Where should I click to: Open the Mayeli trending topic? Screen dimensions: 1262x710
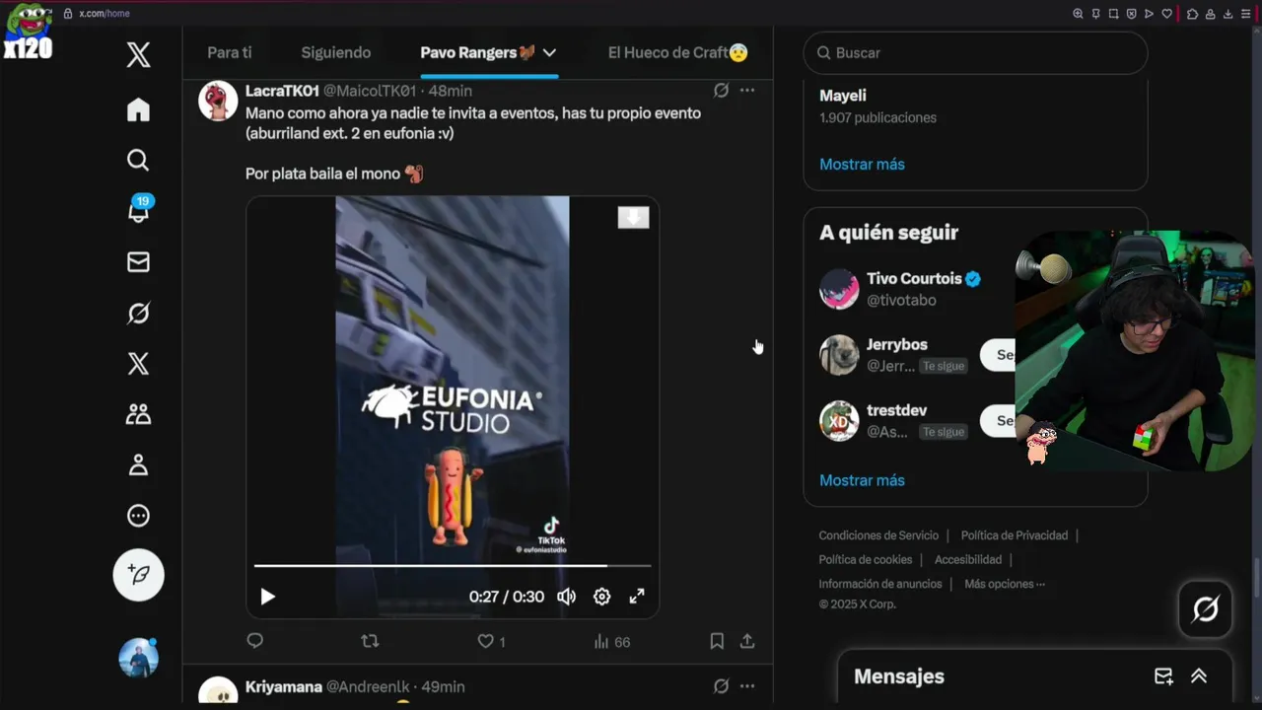tap(843, 96)
